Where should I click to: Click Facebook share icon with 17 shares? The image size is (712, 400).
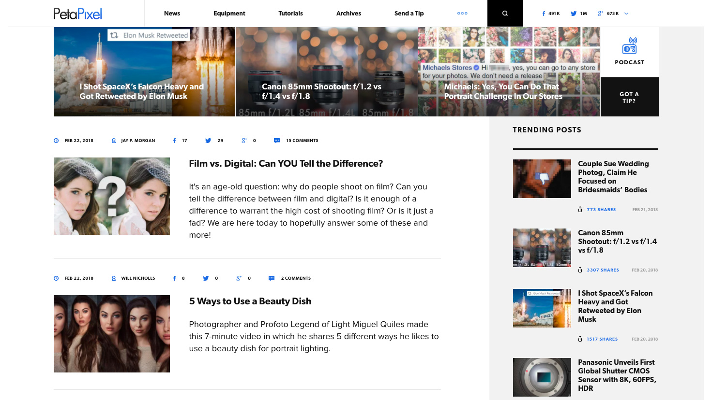[174, 141]
